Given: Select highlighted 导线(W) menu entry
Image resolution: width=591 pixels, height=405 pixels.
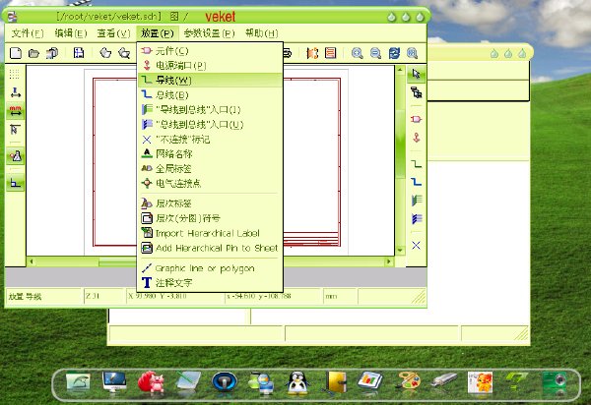Looking at the screenshot, I should click(211, 80).
